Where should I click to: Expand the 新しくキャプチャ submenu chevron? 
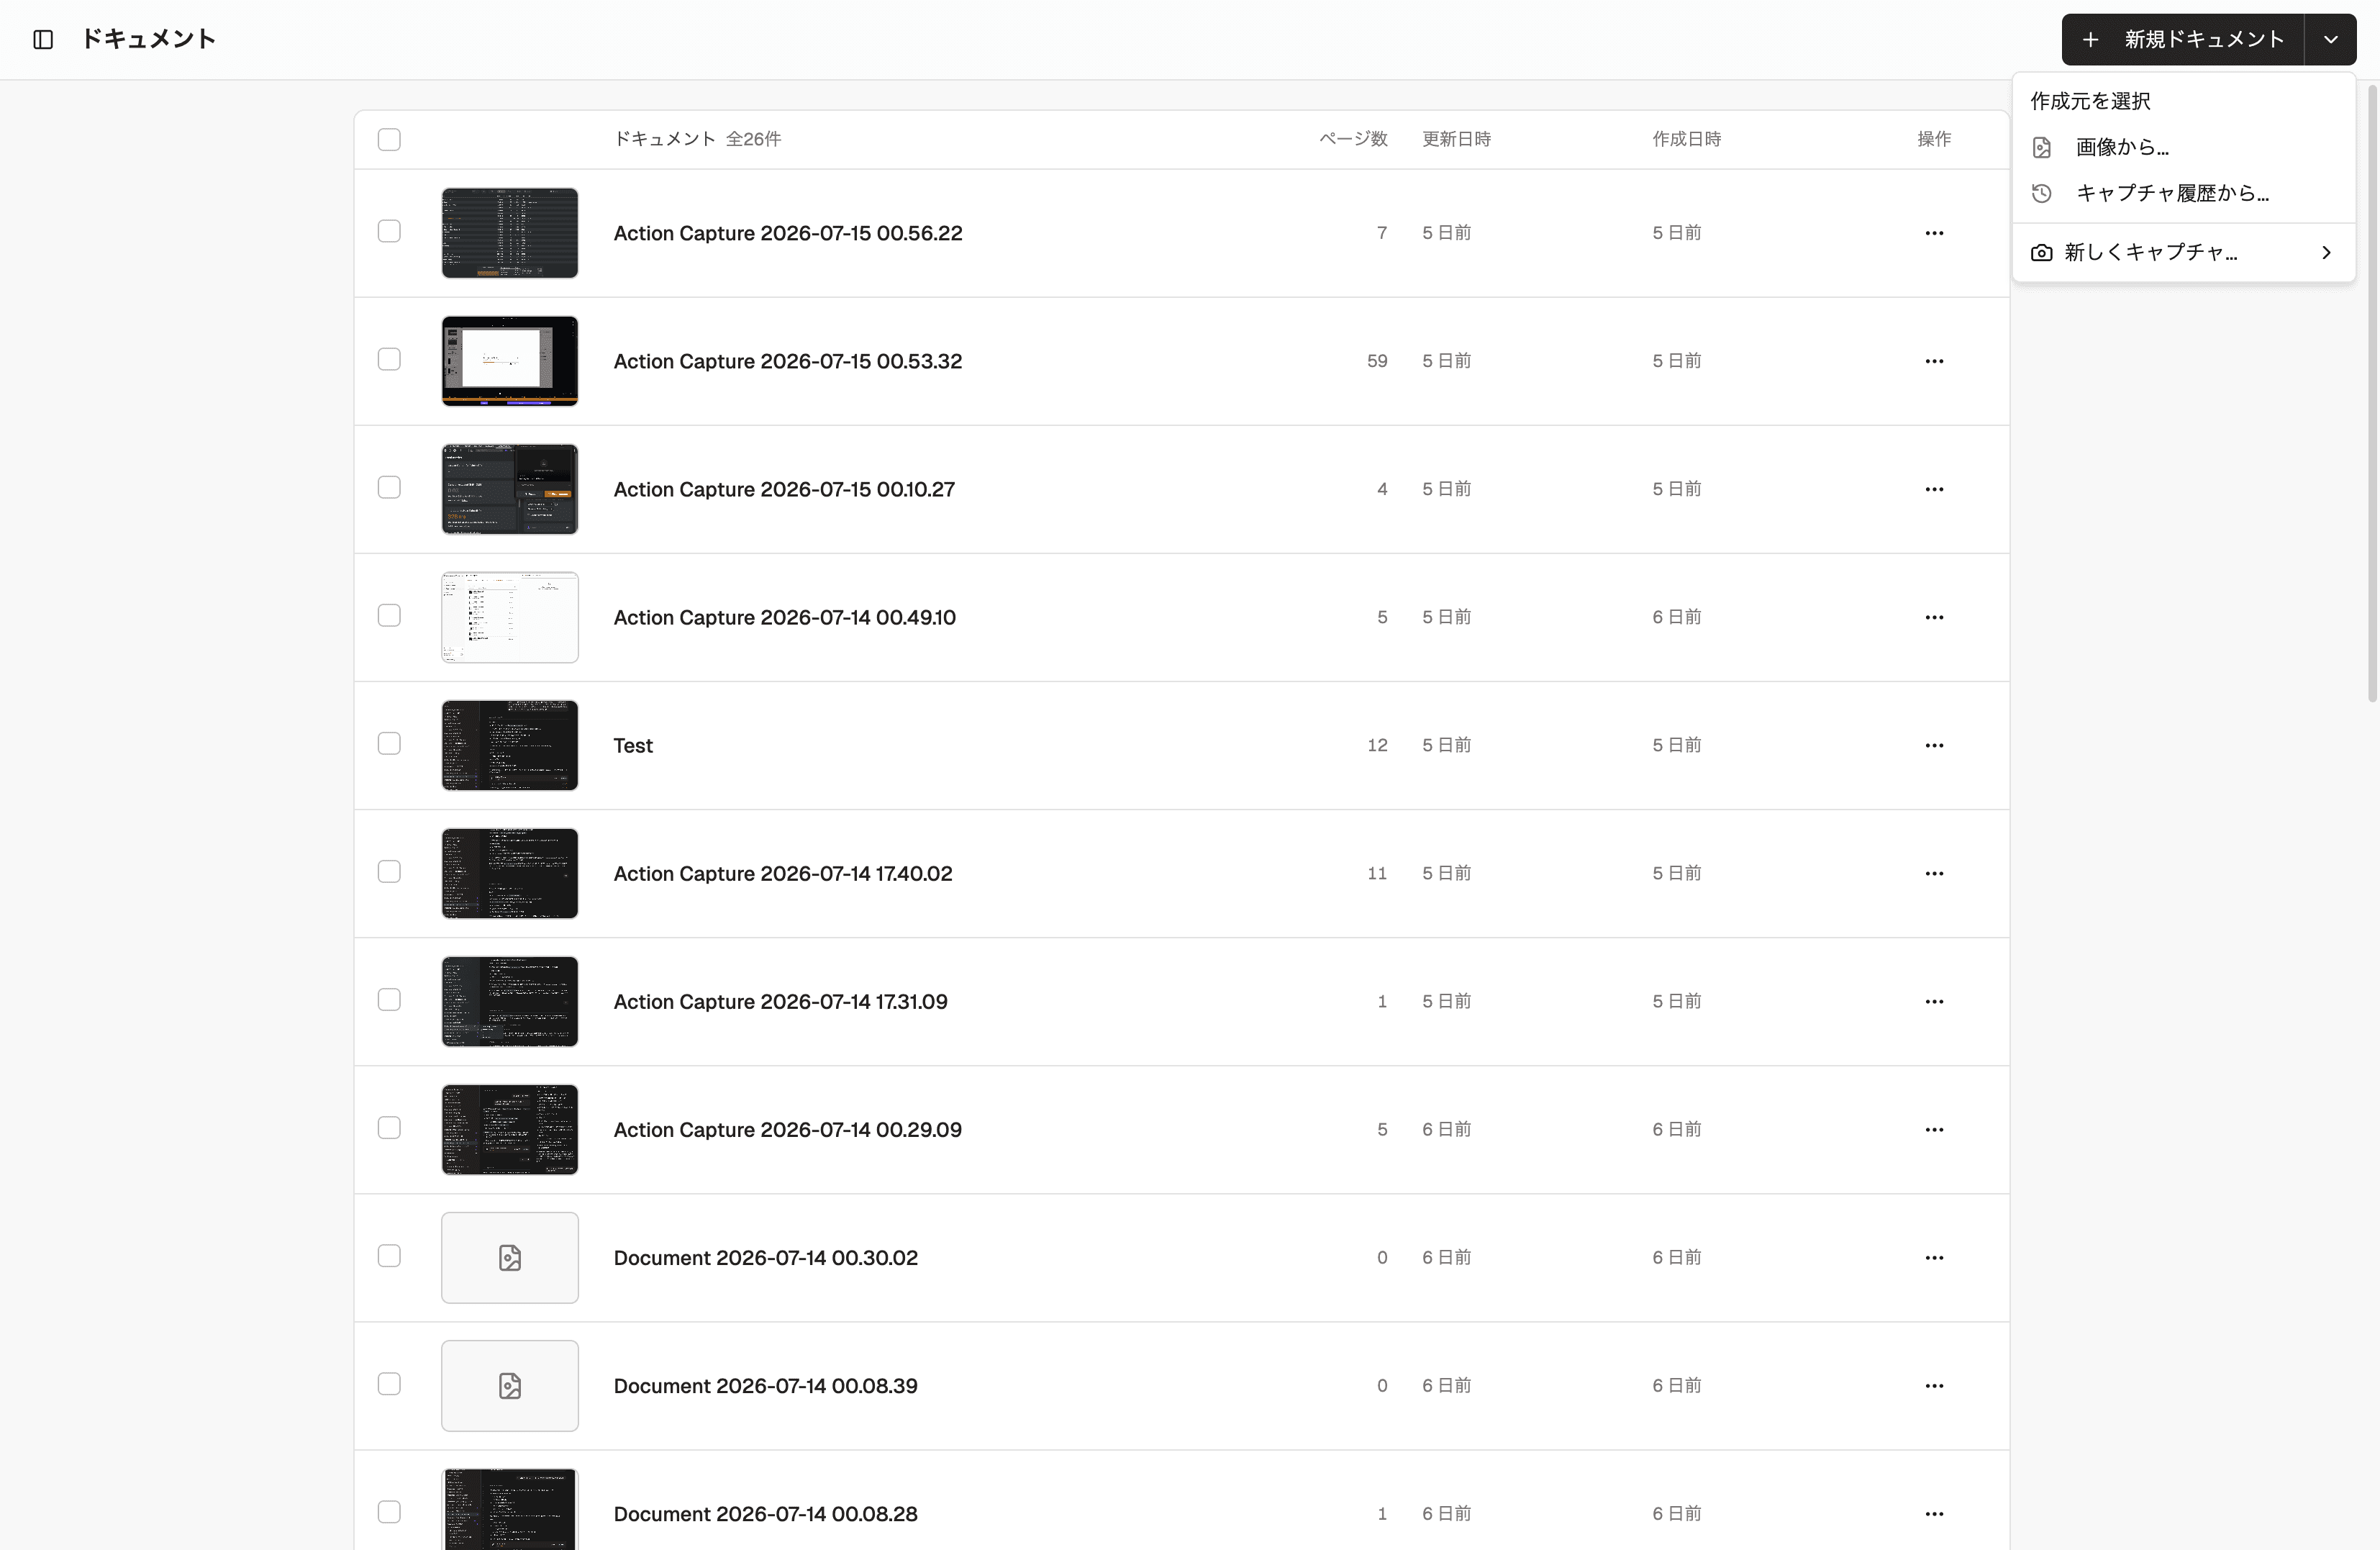pos(2326,253)
